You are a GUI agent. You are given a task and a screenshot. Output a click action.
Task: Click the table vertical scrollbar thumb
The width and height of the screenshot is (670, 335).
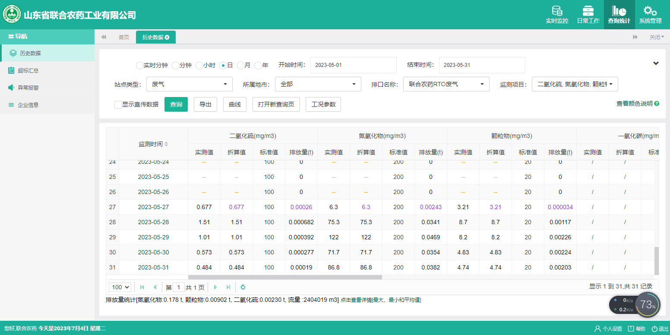click(x=657, y=261)
